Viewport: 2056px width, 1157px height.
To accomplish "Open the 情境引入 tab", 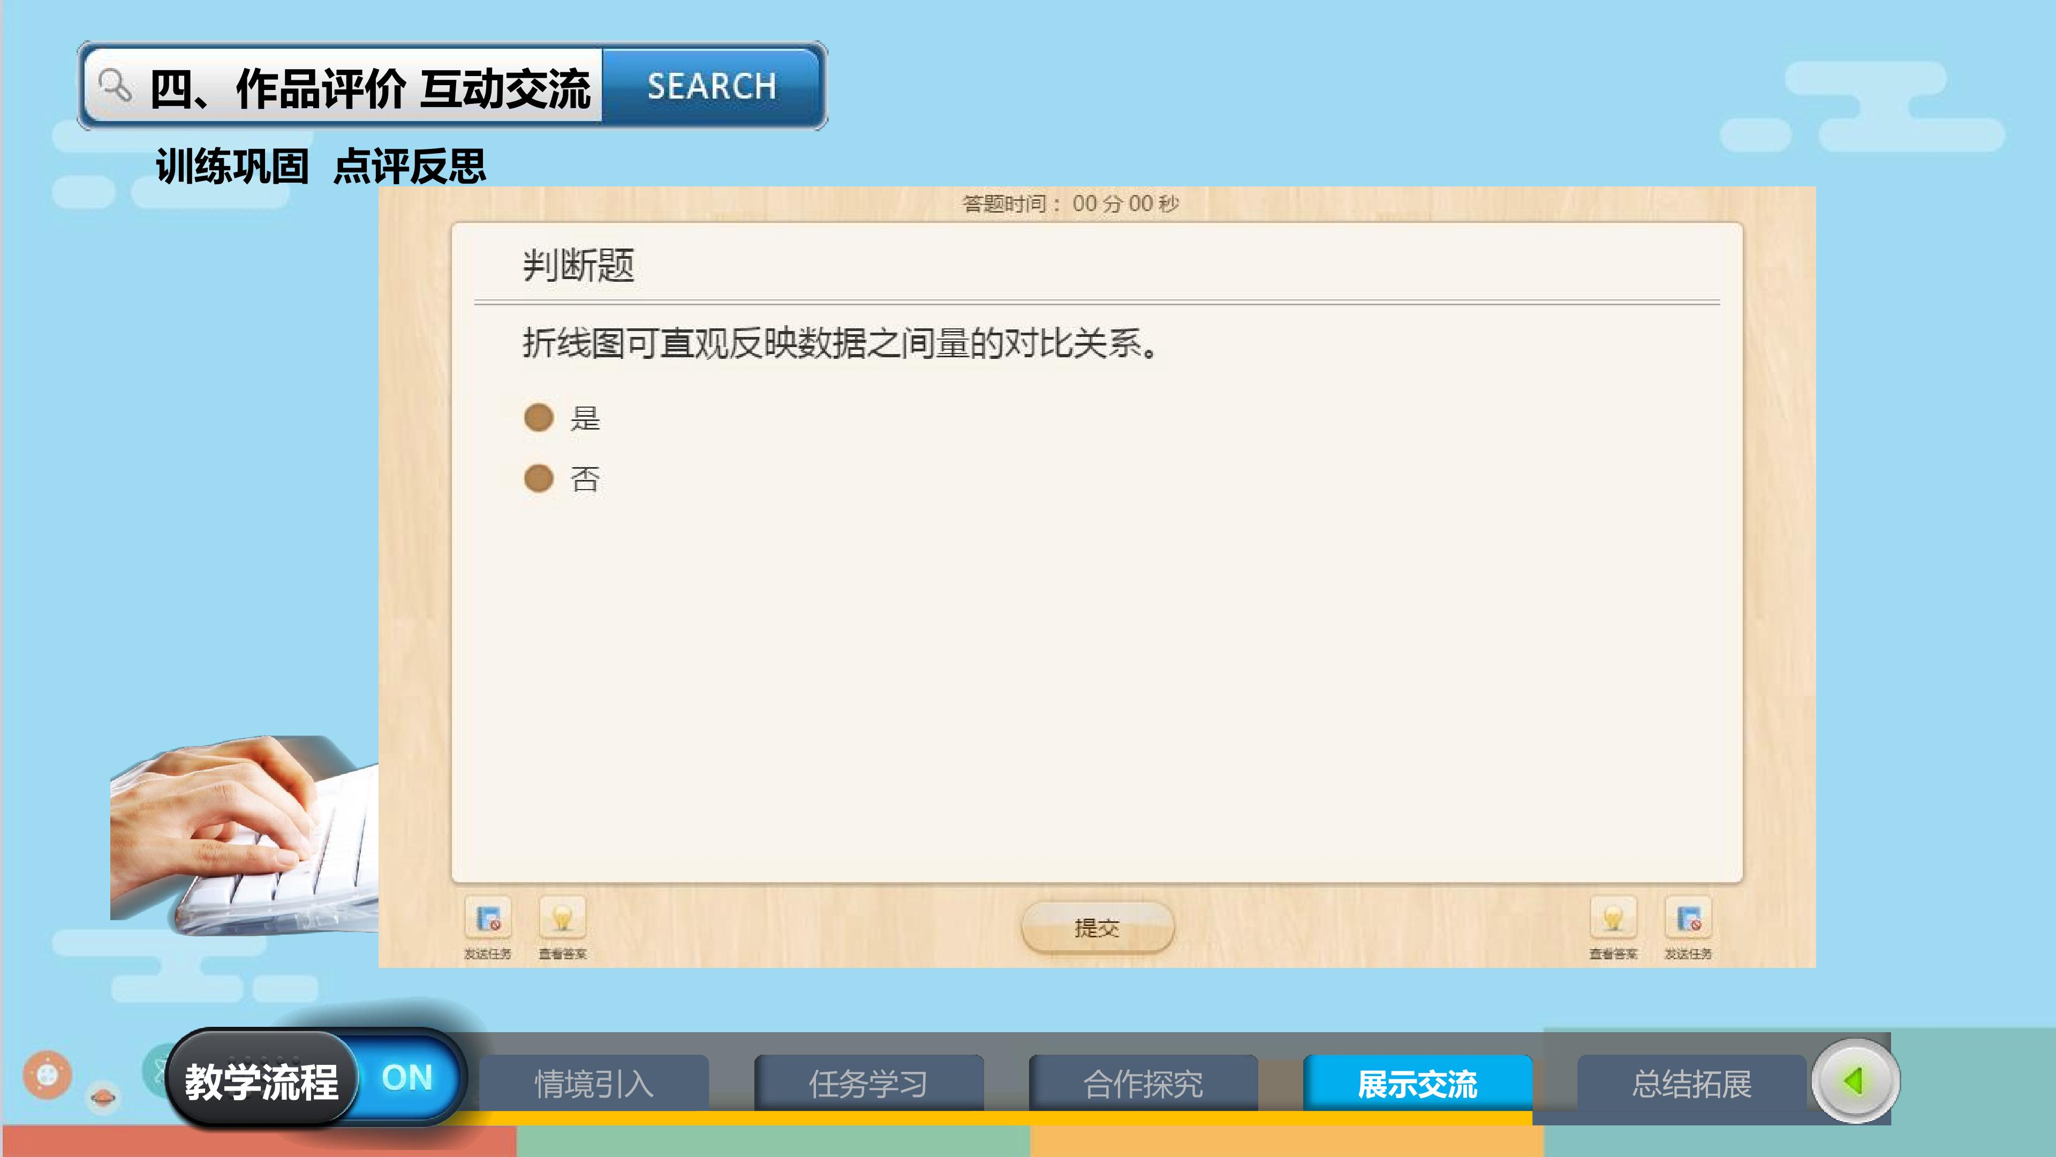I will (594, 1084).
